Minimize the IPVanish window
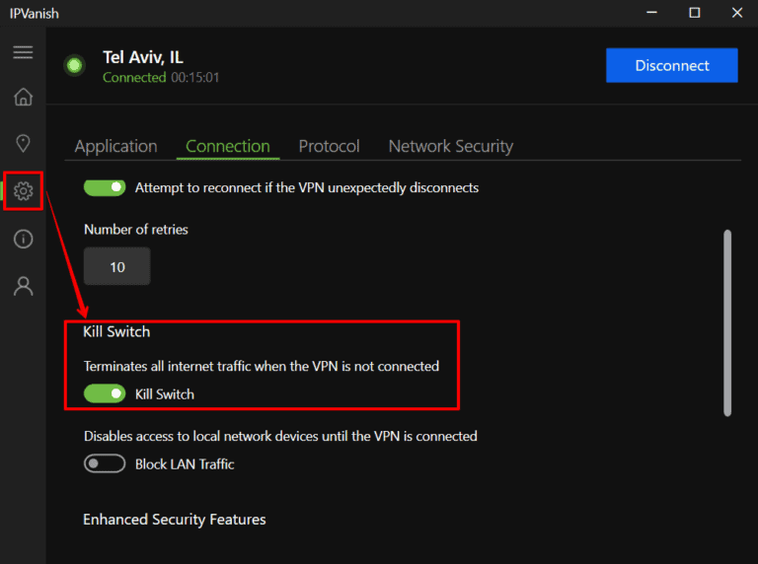This screenshot has width=758, height=564. tap(652, 13)
